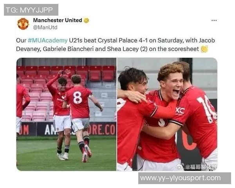235x188 pixels.
Task: Click the pitch-side advertising board
Action: pos(67,129)
